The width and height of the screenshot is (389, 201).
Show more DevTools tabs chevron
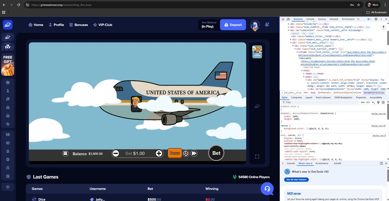pyautogui.click(x=358, y=19)
